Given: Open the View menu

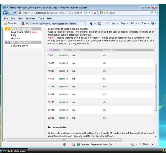Looking at the screenshot, I should [20, 18].
